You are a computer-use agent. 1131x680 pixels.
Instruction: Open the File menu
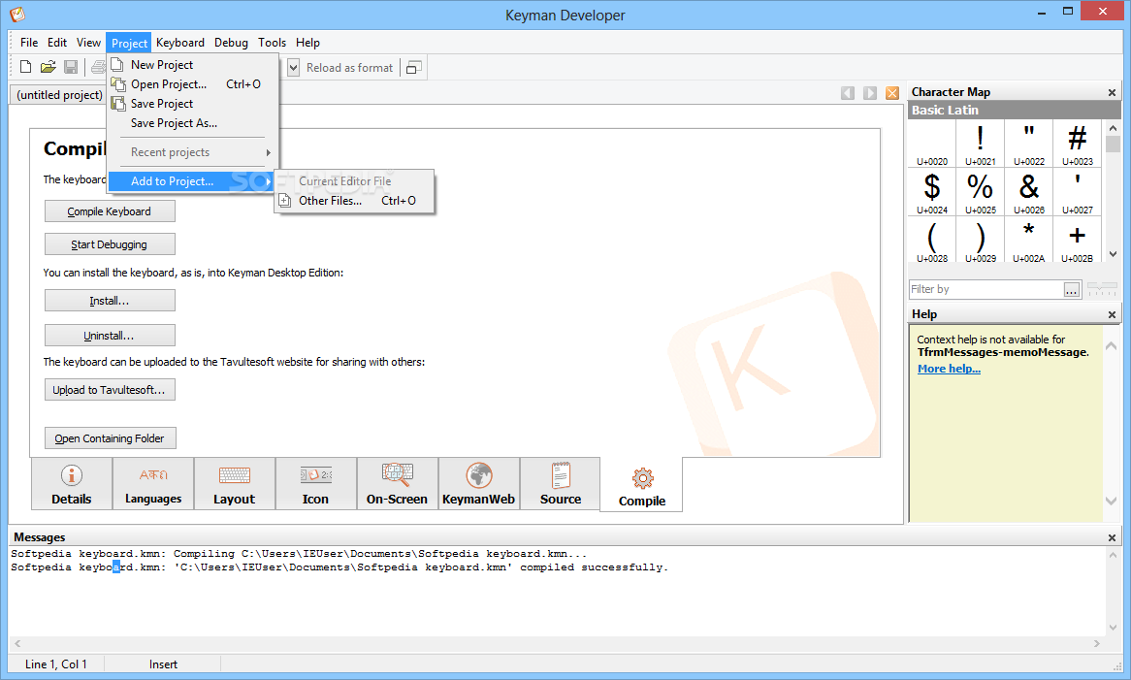click(x=29, y=43)
